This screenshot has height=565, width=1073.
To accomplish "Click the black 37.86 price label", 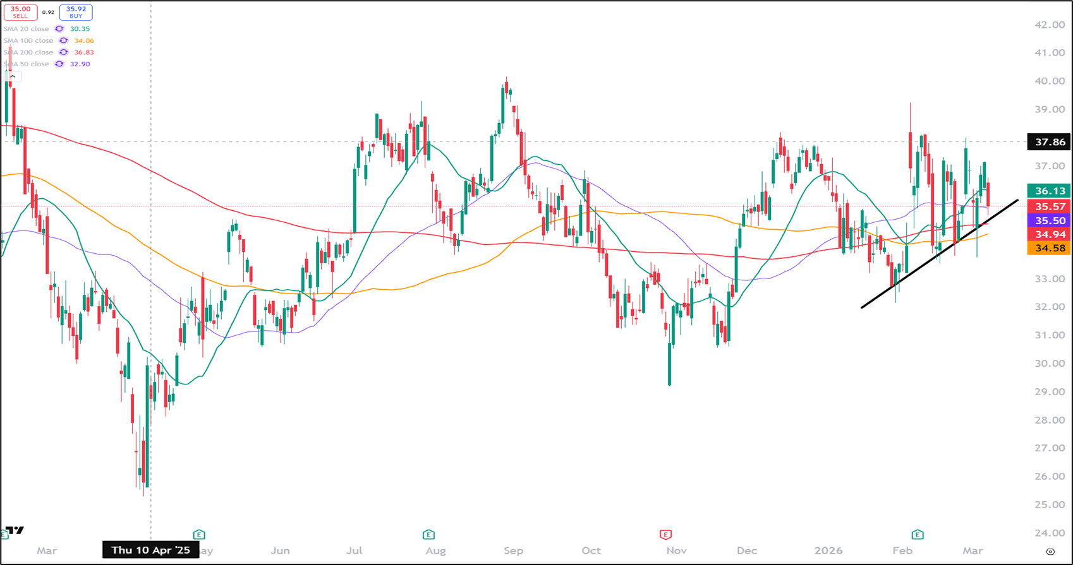I will point(1050,142).
